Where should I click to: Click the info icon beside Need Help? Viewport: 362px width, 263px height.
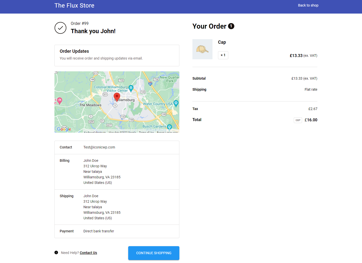click(56, 252)
